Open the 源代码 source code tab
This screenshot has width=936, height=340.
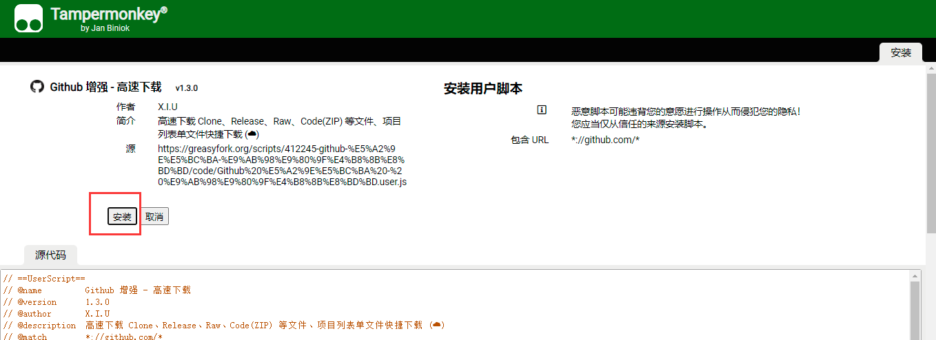click(x=50, y=255)
